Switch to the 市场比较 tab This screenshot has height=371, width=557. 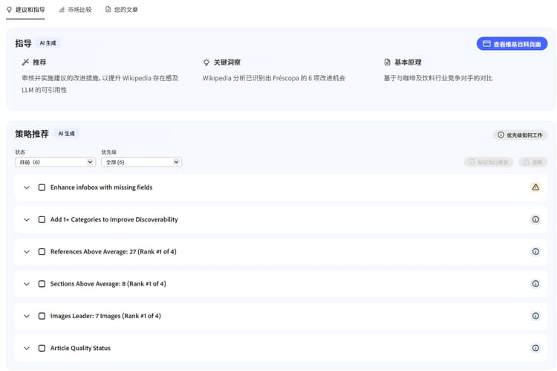tap(75, 10)
